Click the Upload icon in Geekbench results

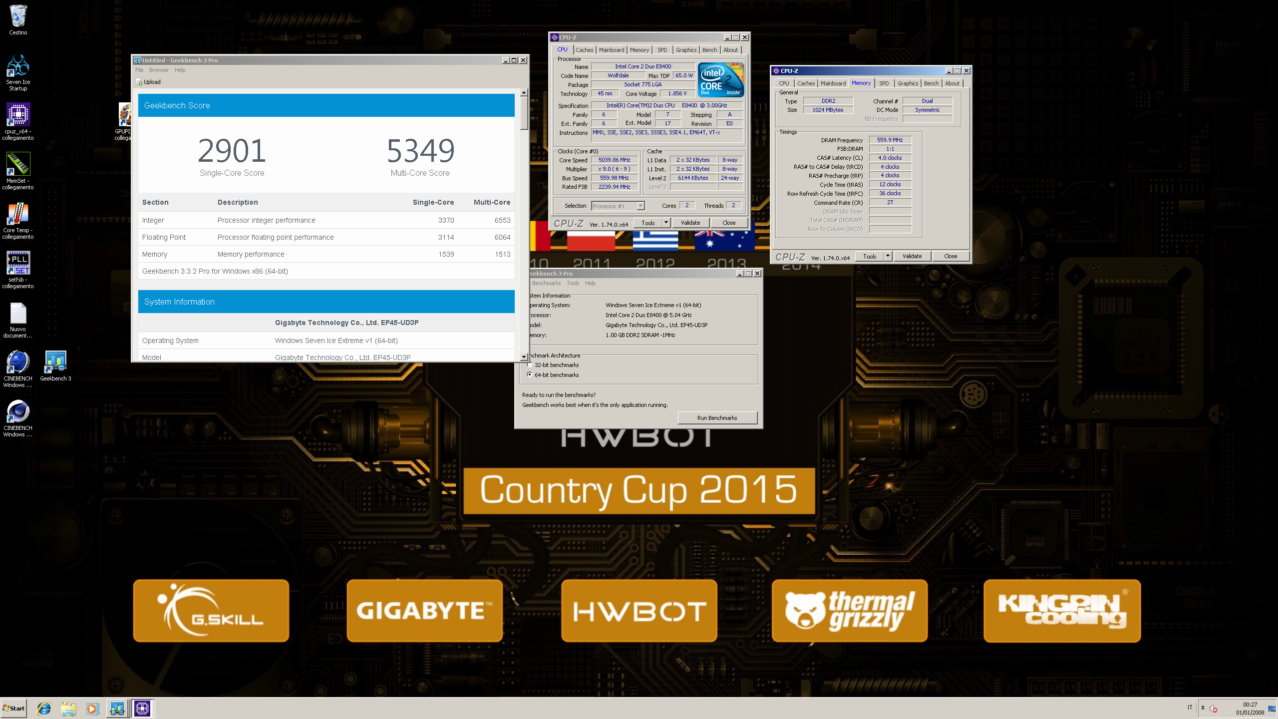(x=139, y=82)
